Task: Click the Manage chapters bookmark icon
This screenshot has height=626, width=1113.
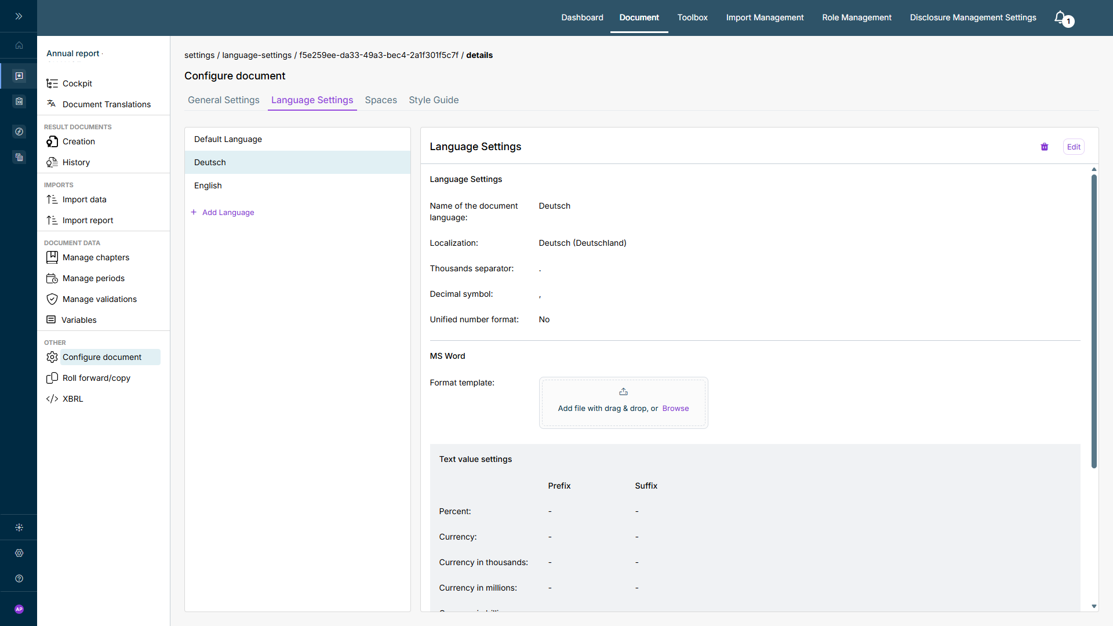Action: pyautogui.click(x=52, y=257)
